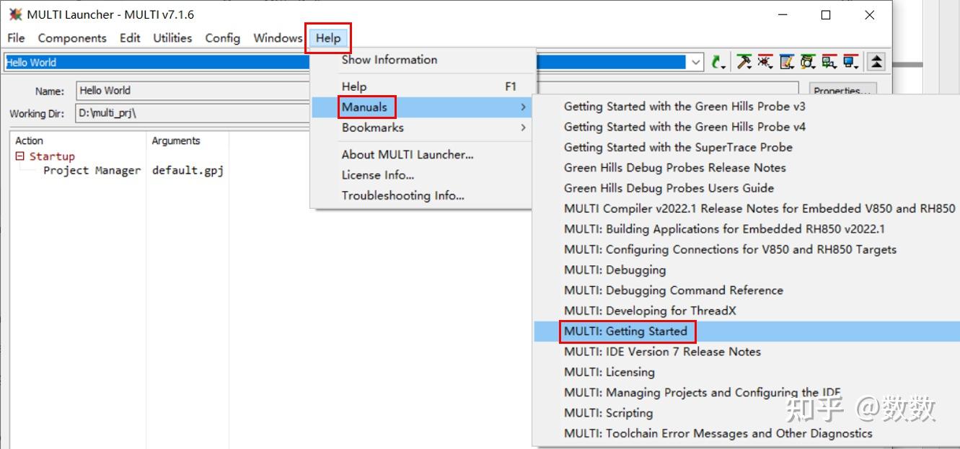Open the File menu
Screen dimensions: 960x449
pos(16,38)
